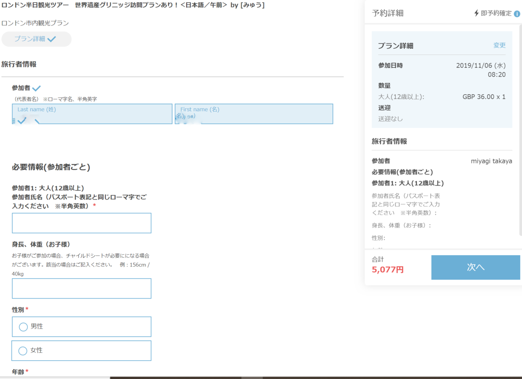Click the asterisk marker next to 性別 label
522x379 pixels.
(x=26, y=308)
